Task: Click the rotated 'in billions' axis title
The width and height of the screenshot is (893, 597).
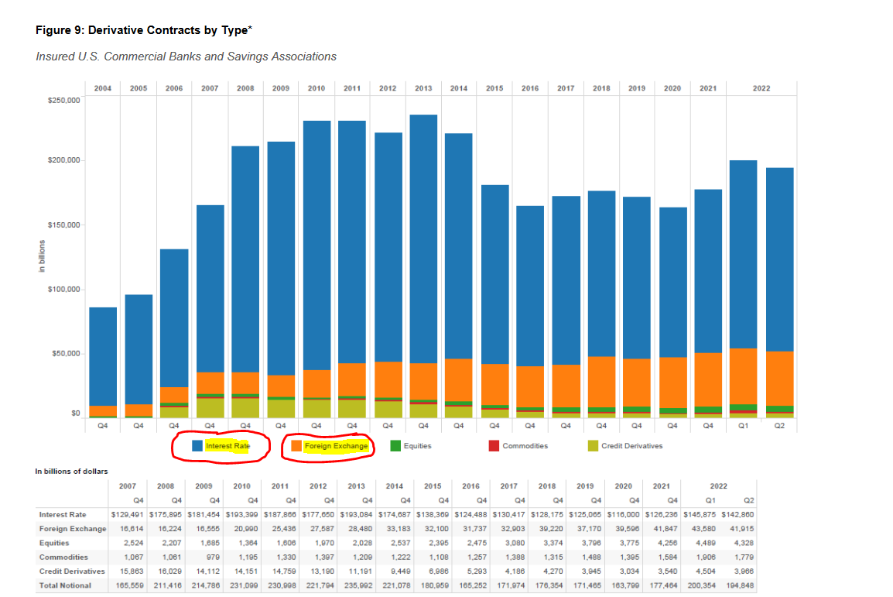Action: [x=42, y=256]
